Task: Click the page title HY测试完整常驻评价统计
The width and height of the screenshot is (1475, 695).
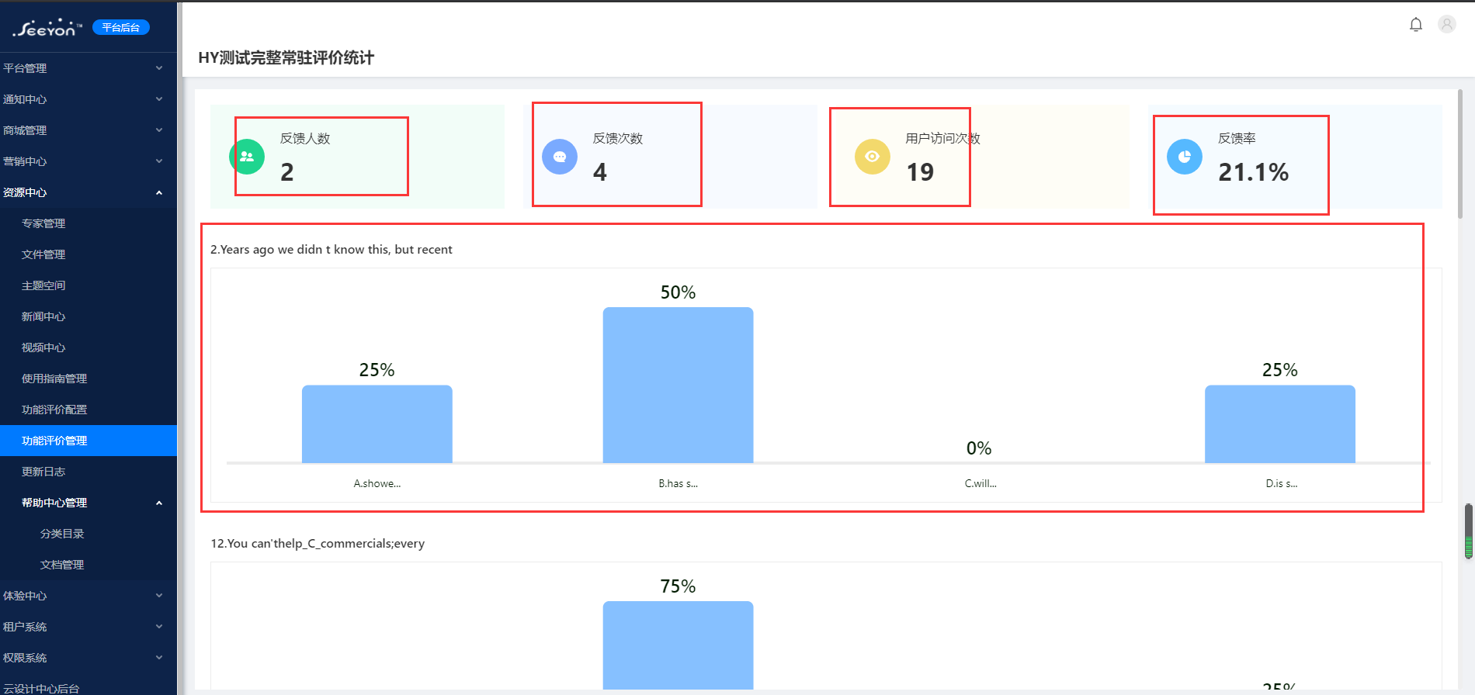Action: (286, 57)
